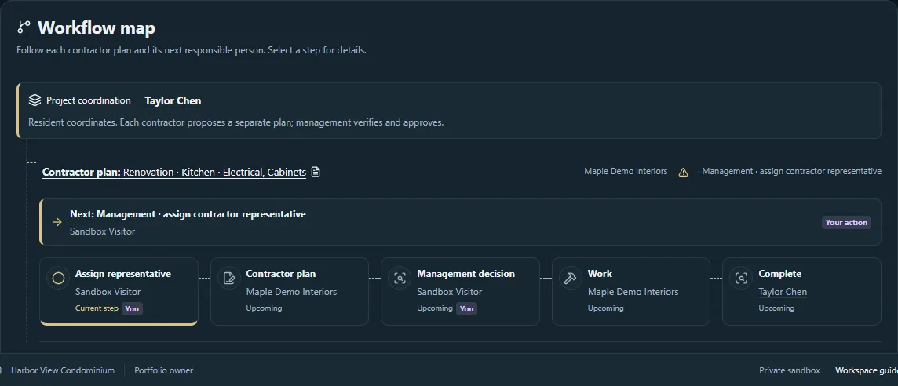Click Maple Demo Interiors in the plan header
Viewport: 898px width, 386px height.
tap(626, 171)
